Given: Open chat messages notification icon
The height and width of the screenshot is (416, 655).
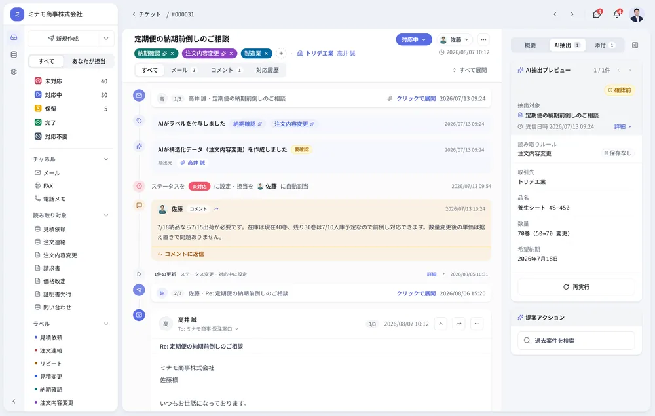Looking at the screenshot, I should pyautogui.click(x=597, y=14).
